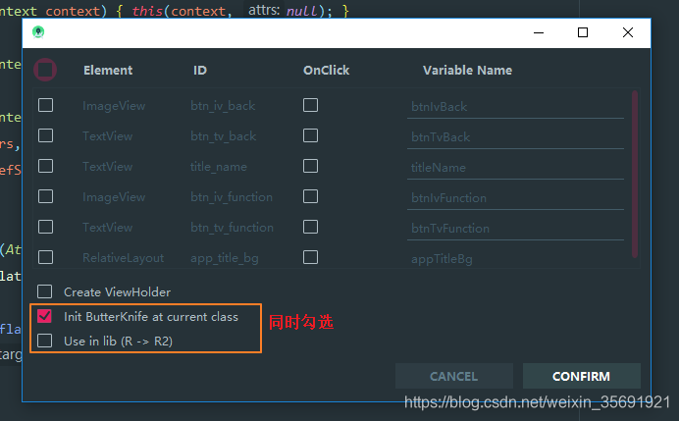679x421 pixels.
Task: Click the RelativeLayout element label
Action: [124, 258]
